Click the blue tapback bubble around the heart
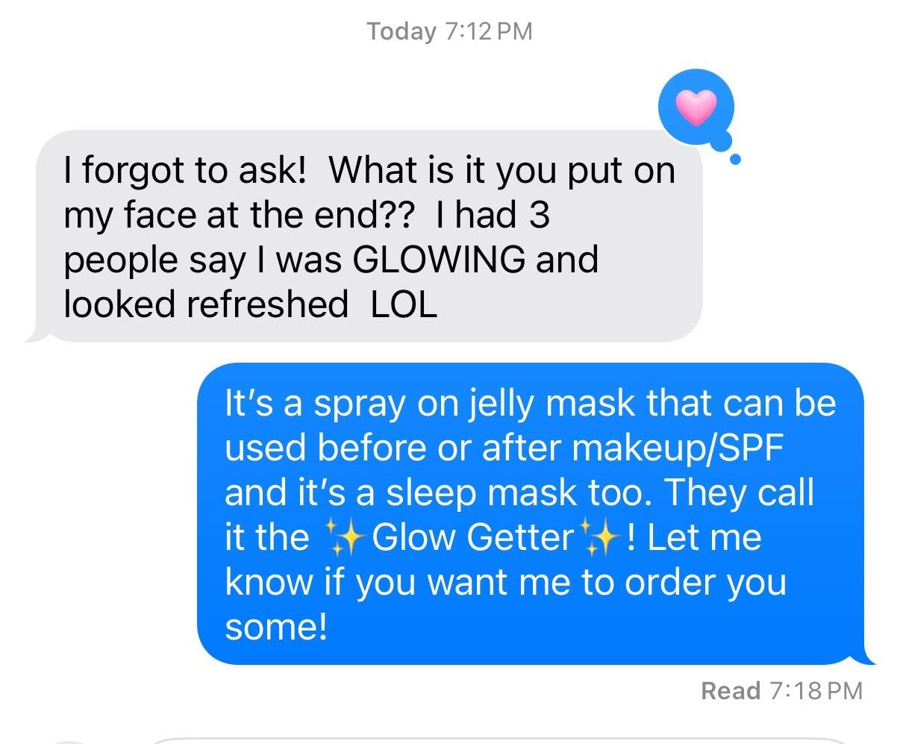This screenshot has width=900, height=744. pyautogui.click(x=697, y=109)
